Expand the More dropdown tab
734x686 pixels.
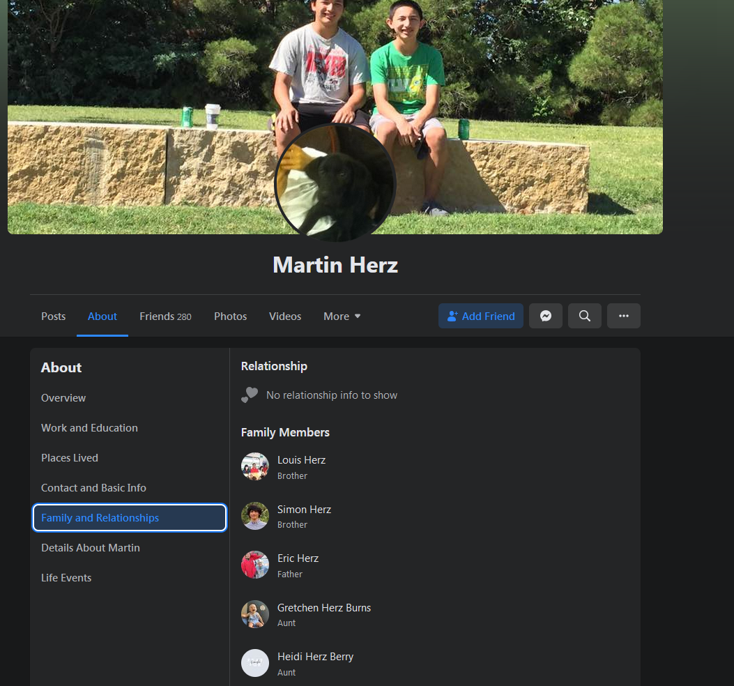tap(342, 317)
